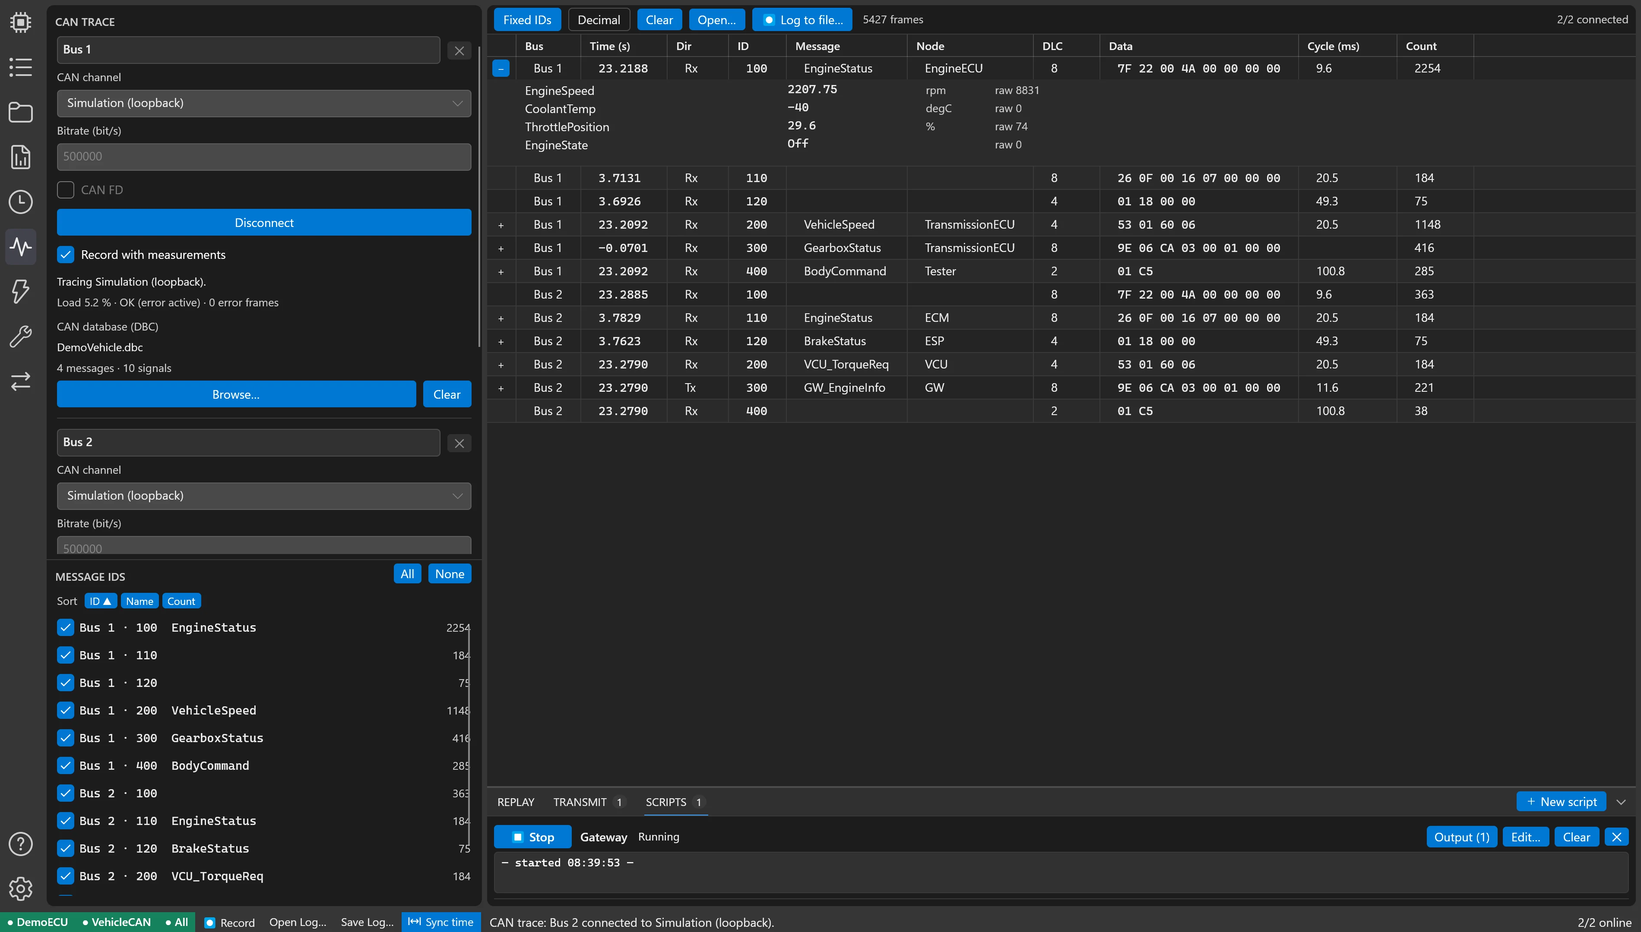Switch to the SCRIPTS tab
This screenshot has width=1641, height=932.
pyautogui.click(x=675, y=802)
